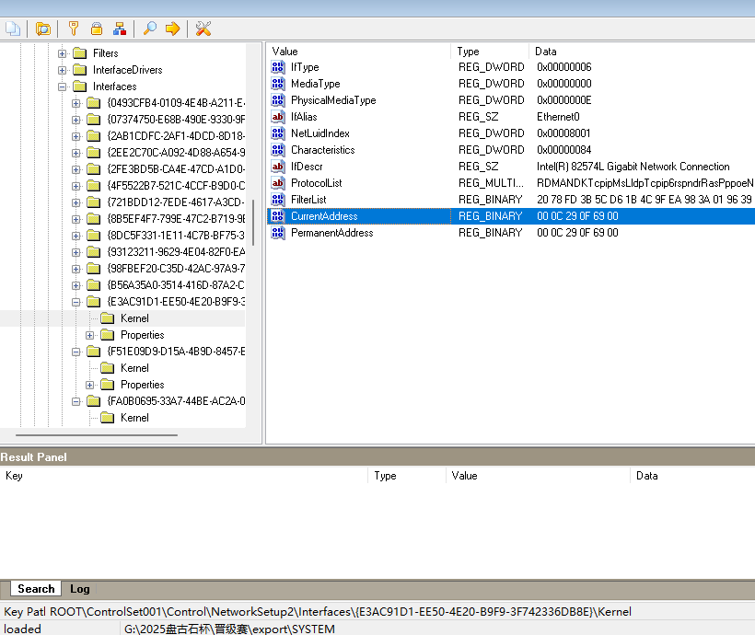This screenshot has width=755, height=635.
Task: Switch to the Log tab
Action: pos(80,589)
